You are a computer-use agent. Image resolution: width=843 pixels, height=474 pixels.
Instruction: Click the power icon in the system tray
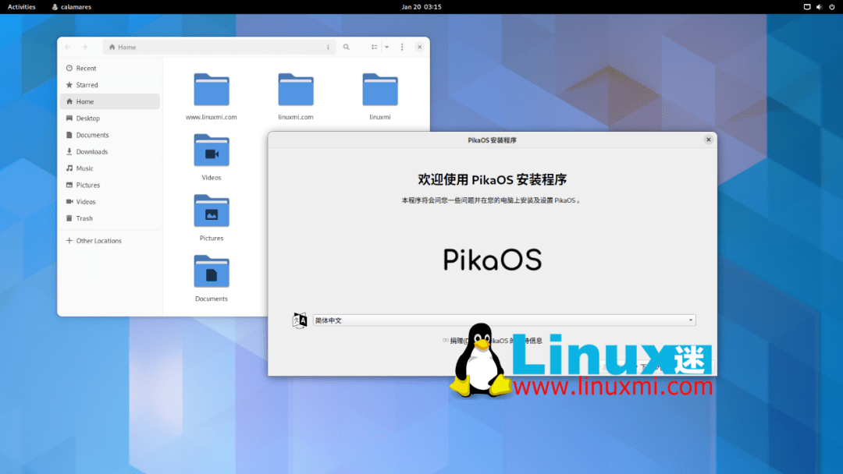pos(831,7)
